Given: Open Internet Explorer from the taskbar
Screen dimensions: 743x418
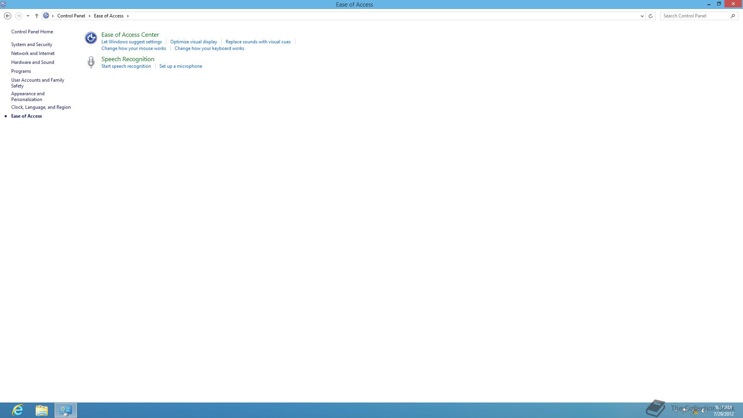Looking at the screenshot, I should (x=17, y=409).
